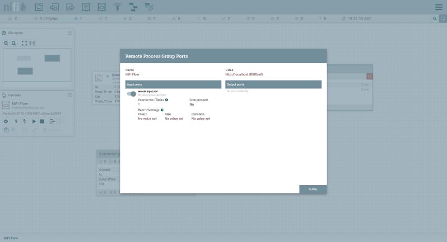447x242 pixels.
Task: Add a Label component
Action: pos(149,7)
